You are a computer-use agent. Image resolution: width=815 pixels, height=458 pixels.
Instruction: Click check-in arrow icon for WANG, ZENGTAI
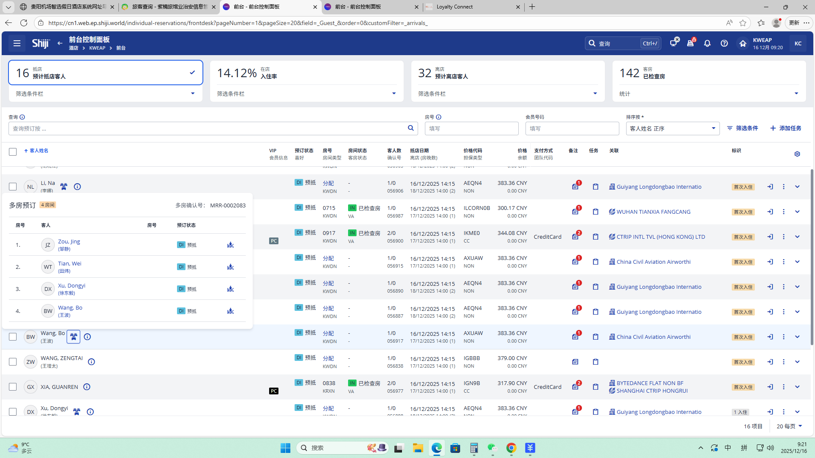tap(770, 362)
